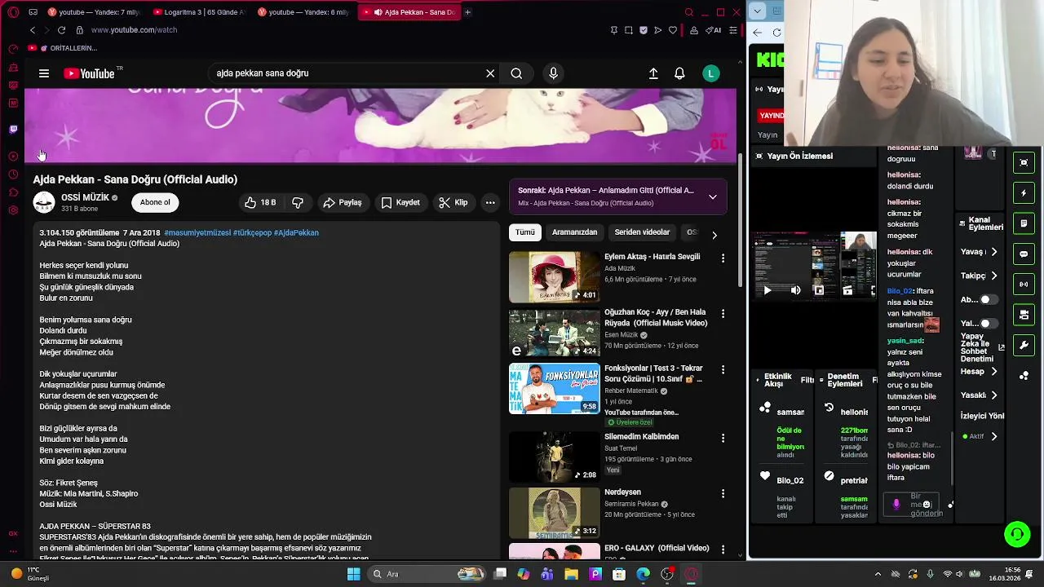
Task: Click the #AjdaPekkan hashtag
Action: click(296, 232)
